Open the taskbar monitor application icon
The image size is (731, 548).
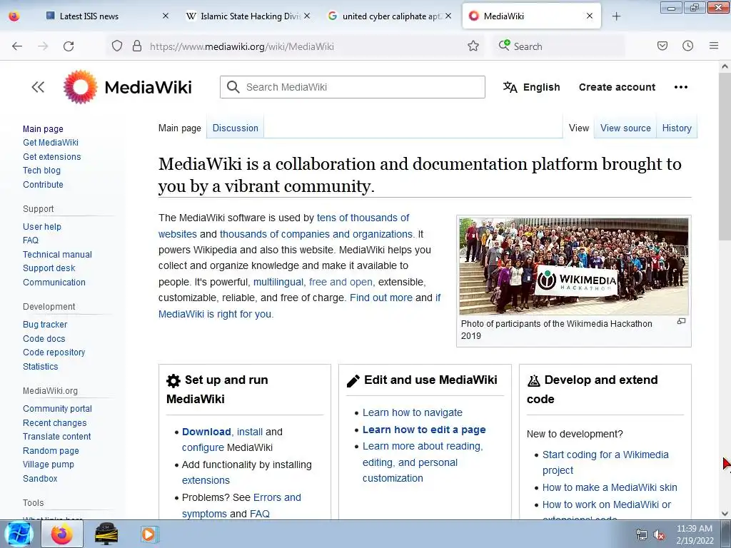point(106,534)
